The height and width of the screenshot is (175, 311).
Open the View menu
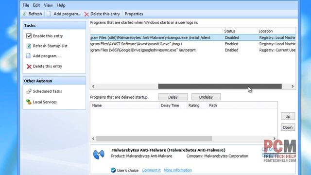click(x=48, y=5)
